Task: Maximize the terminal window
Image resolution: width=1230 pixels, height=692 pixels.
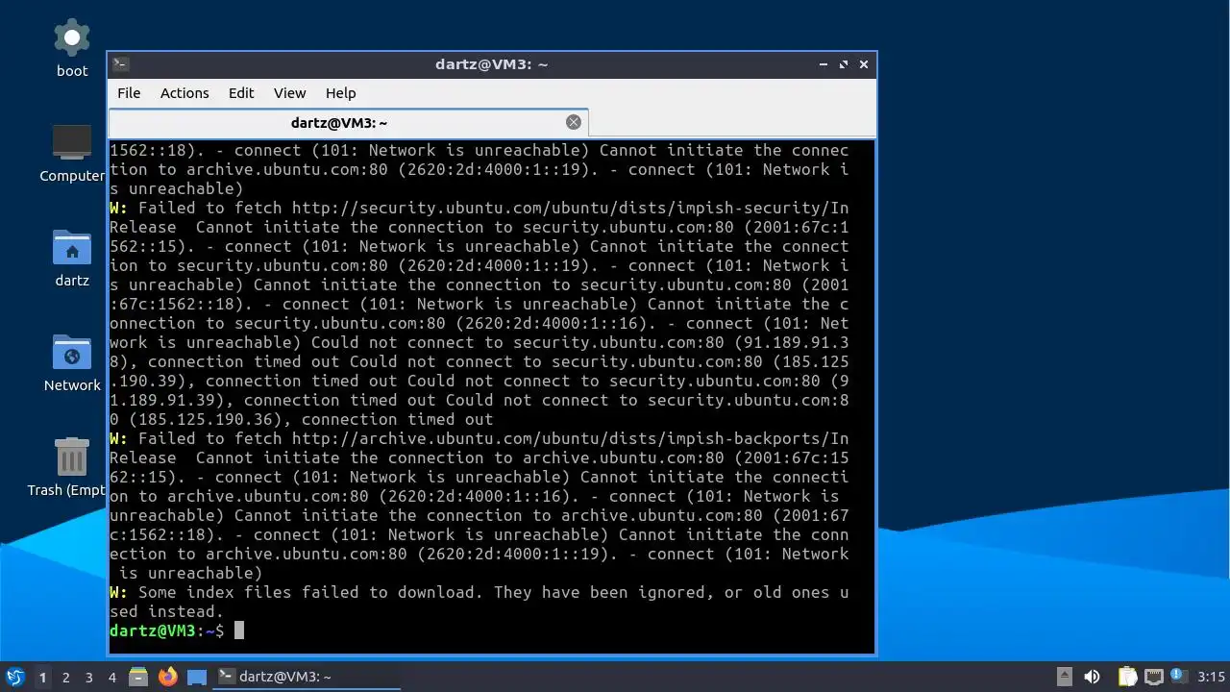Action: tap(844, 64)
